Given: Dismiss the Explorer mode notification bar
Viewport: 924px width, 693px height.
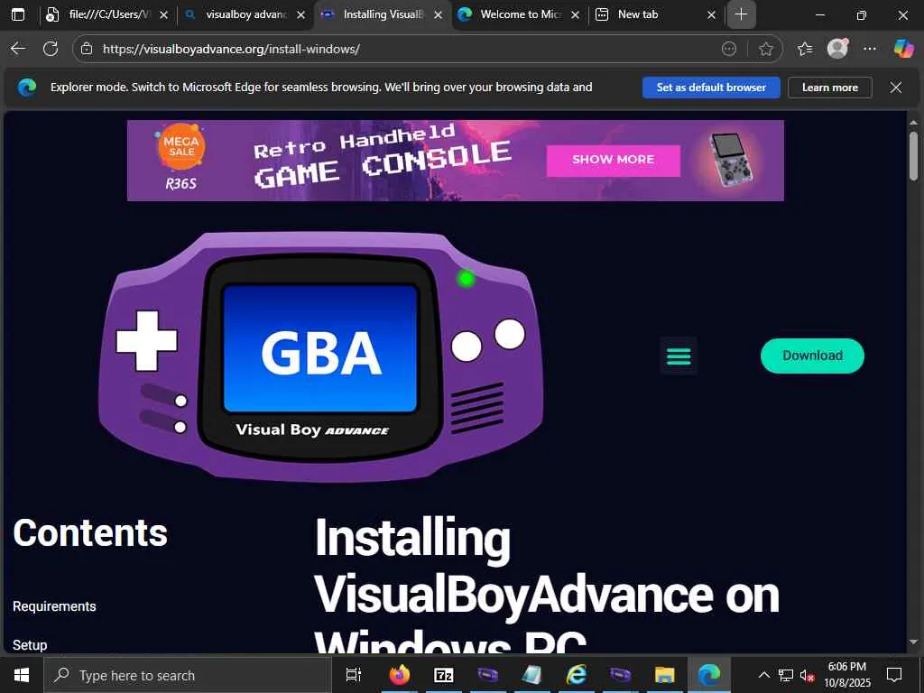Looking at the screenshot, I should click(x=896, y=88).
